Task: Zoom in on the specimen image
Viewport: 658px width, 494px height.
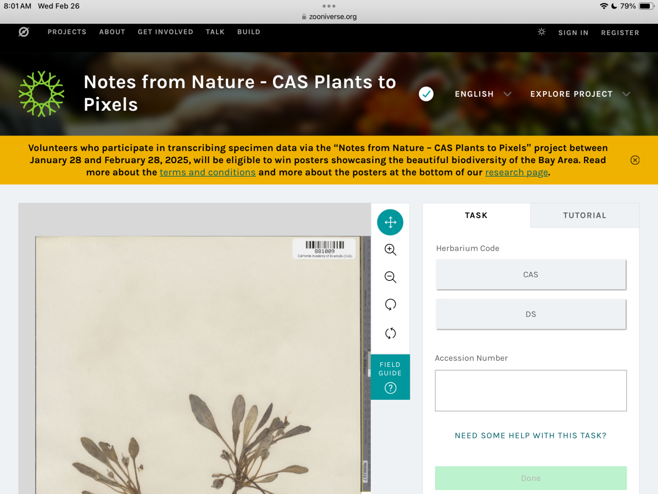Action: point(390,250)
